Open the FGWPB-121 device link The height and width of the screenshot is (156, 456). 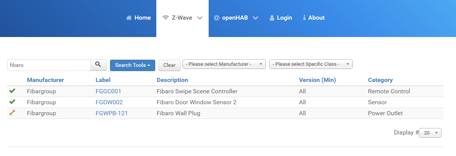(112, 113)
